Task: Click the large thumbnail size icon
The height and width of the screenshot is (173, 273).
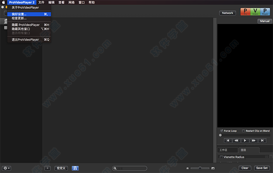Action: [x=213, y=168]
